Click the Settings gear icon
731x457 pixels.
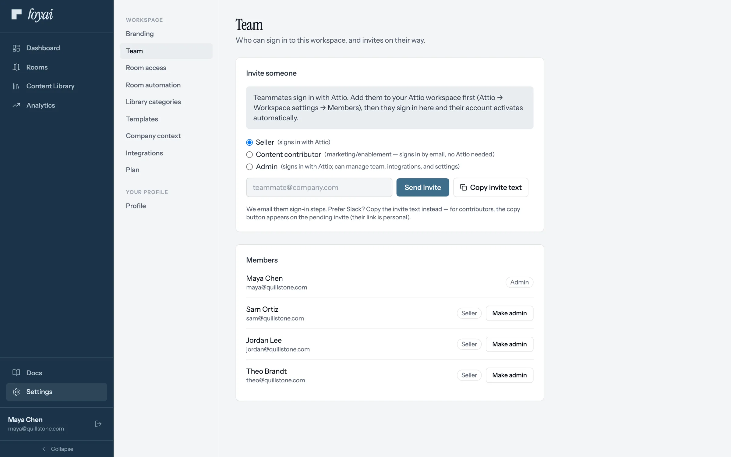pyautogui.click(x=16, y=392)
